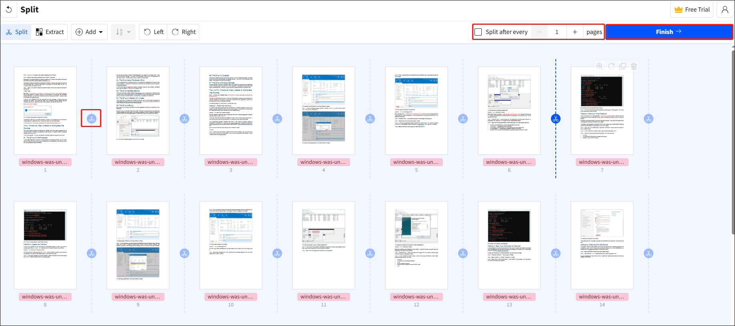
Task: Click the file name label under page 1
Action: (x=45, y=162)
